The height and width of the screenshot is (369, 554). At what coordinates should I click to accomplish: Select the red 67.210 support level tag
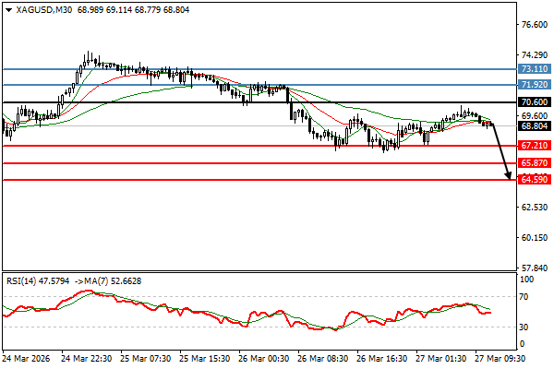click(536, 146)
